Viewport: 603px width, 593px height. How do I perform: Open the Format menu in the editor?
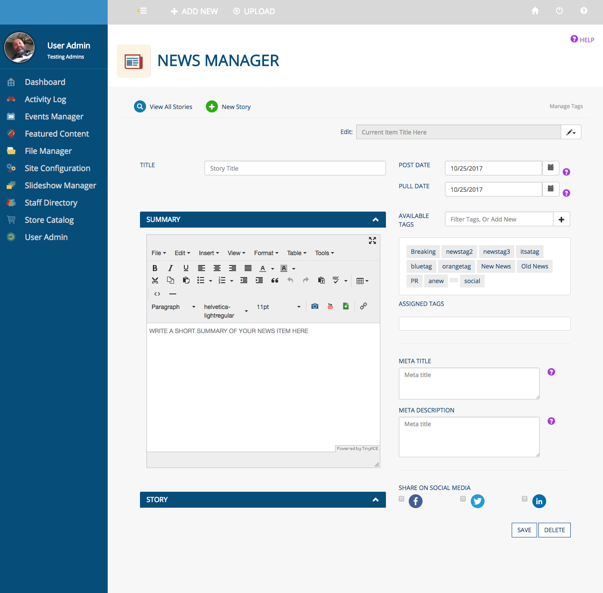pos(266,253)
